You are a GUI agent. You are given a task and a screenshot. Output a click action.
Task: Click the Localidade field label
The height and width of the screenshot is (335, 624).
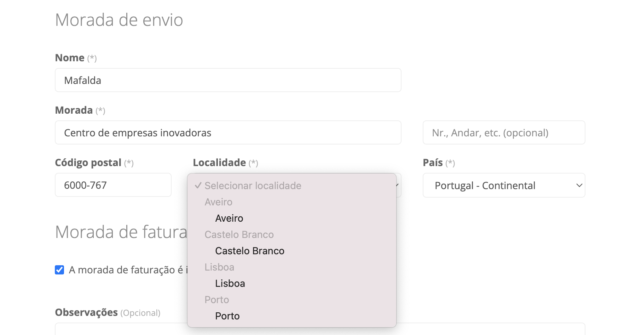coord(219,163)
